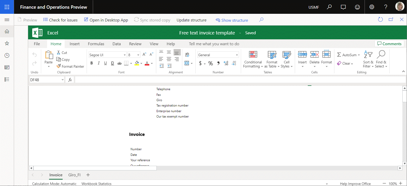Toggle bold formatting

pos(92,63)
